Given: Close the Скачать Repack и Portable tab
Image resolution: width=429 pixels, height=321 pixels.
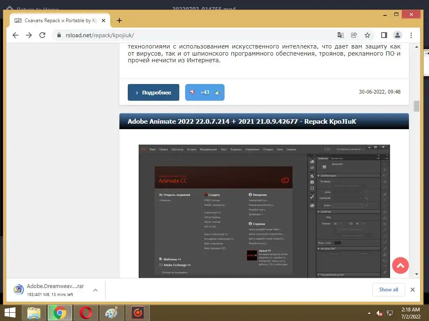Looking at the screenshot, I should (103, 20).
